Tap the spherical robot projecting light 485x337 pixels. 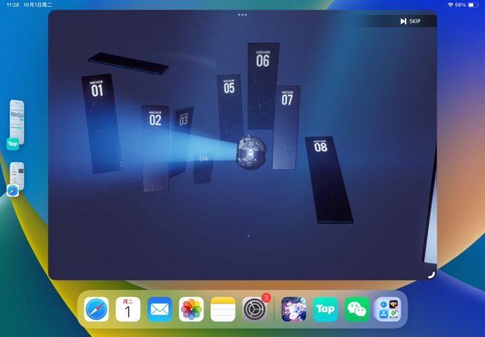(251, 152)
